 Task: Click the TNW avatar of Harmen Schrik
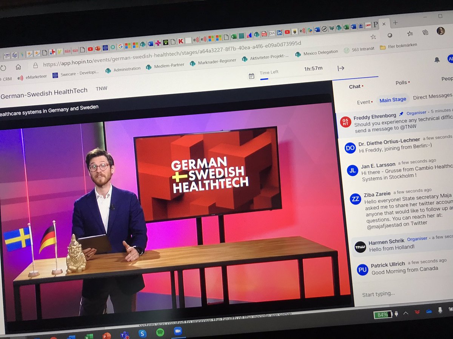coord(361,247)
